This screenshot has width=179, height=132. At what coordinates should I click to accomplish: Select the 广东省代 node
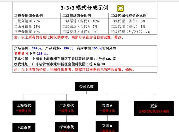click(67, 108)
